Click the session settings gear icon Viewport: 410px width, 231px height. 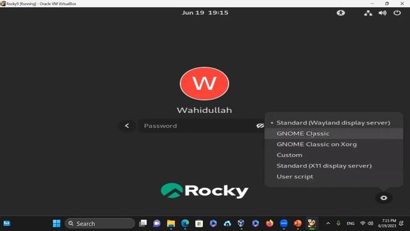click(x=384, y=198)
